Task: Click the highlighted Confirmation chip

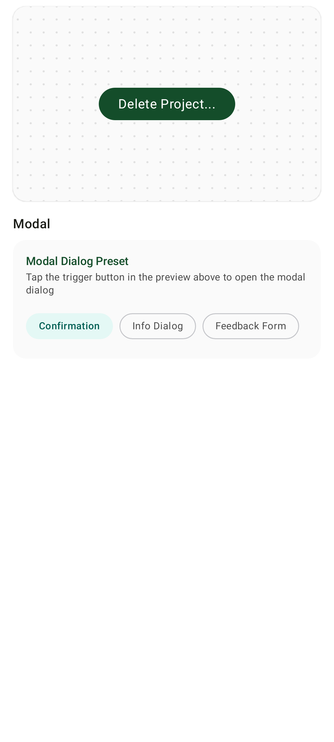Action: (x=69, y=326)
